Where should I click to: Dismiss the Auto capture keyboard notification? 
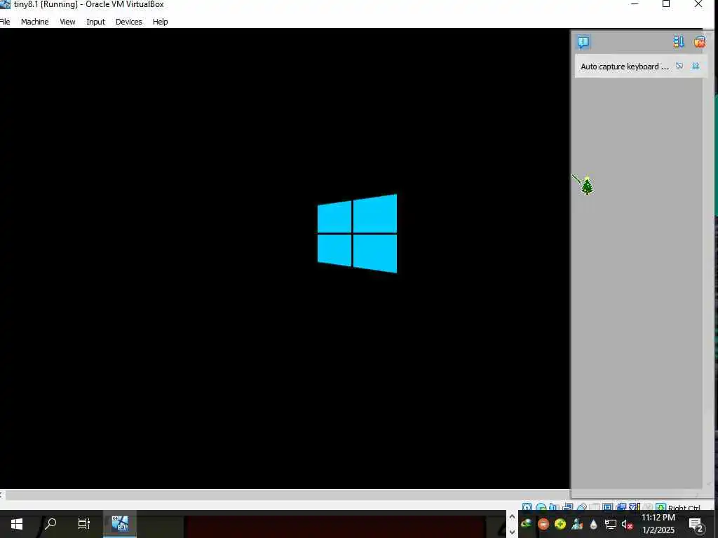[x=696, y=66]
